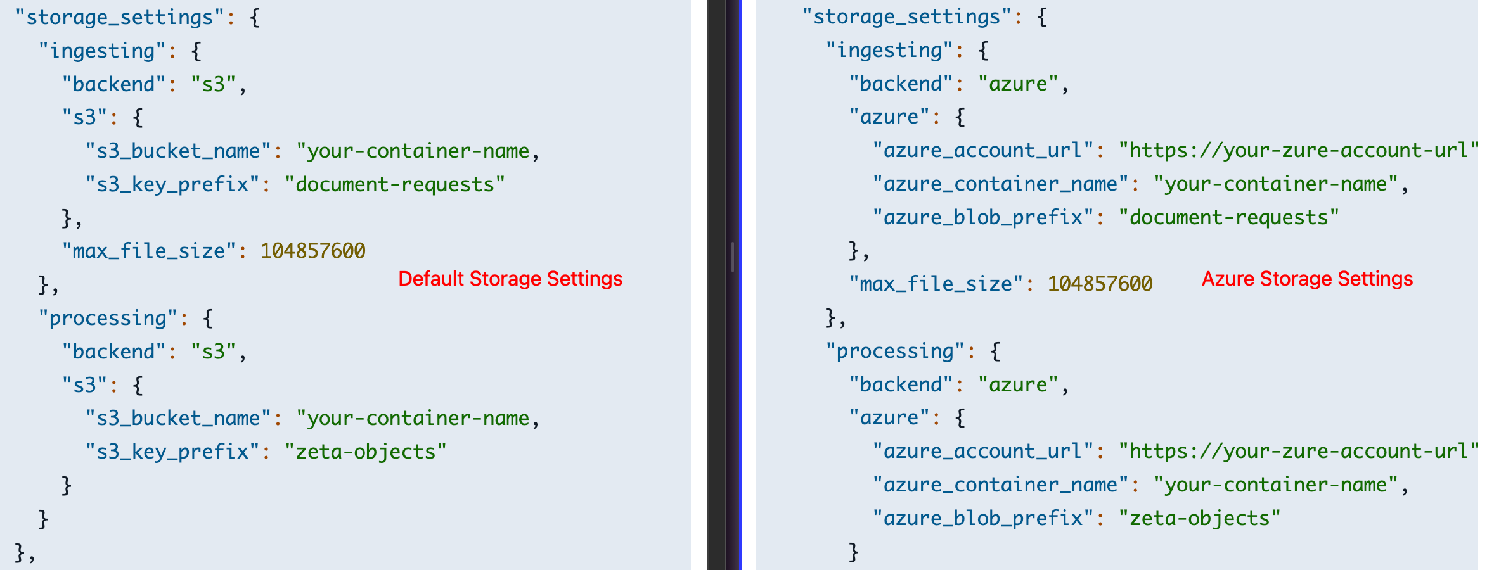The width and height of the screenshot is (1487, 570).
Task: Click the "zeta-objects" value next to s3_key_prefix
Action: (x=365, y=452)
